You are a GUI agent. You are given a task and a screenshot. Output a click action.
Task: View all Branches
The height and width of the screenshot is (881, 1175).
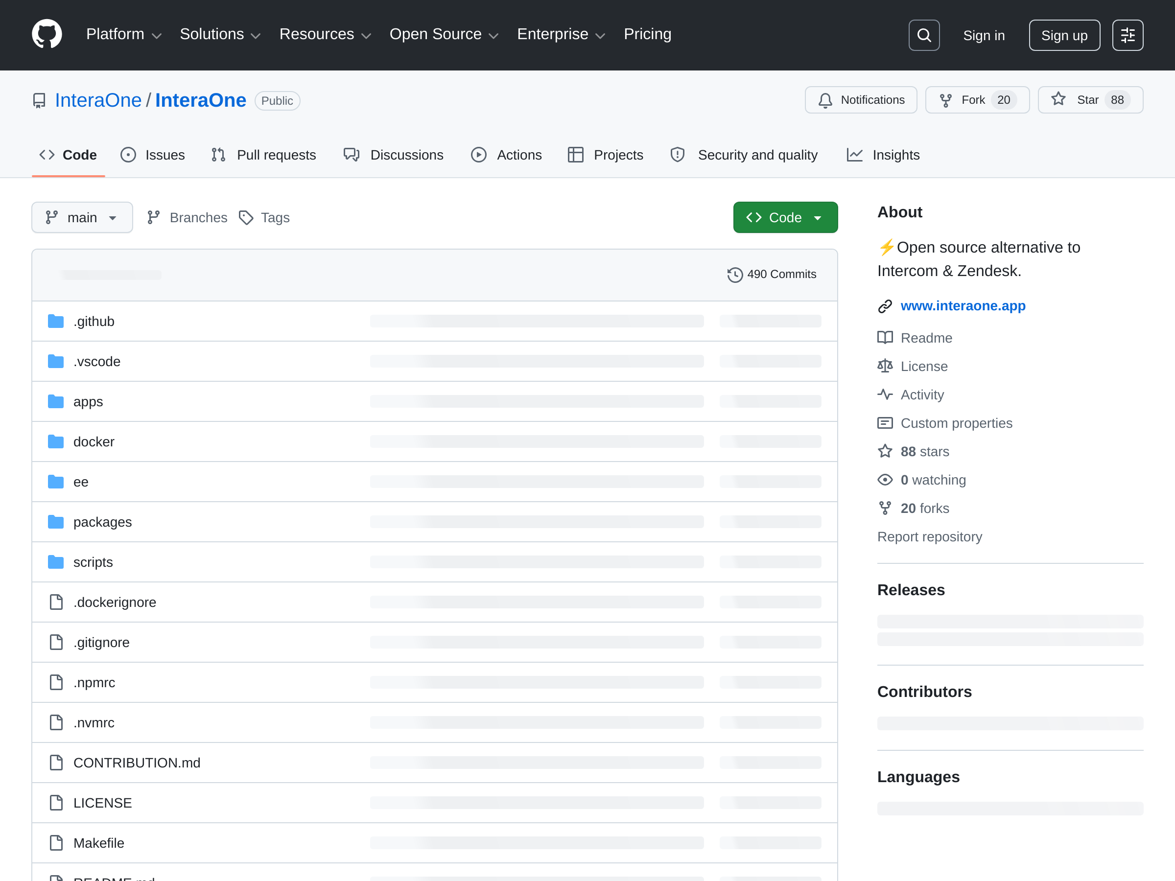[187, 218]
